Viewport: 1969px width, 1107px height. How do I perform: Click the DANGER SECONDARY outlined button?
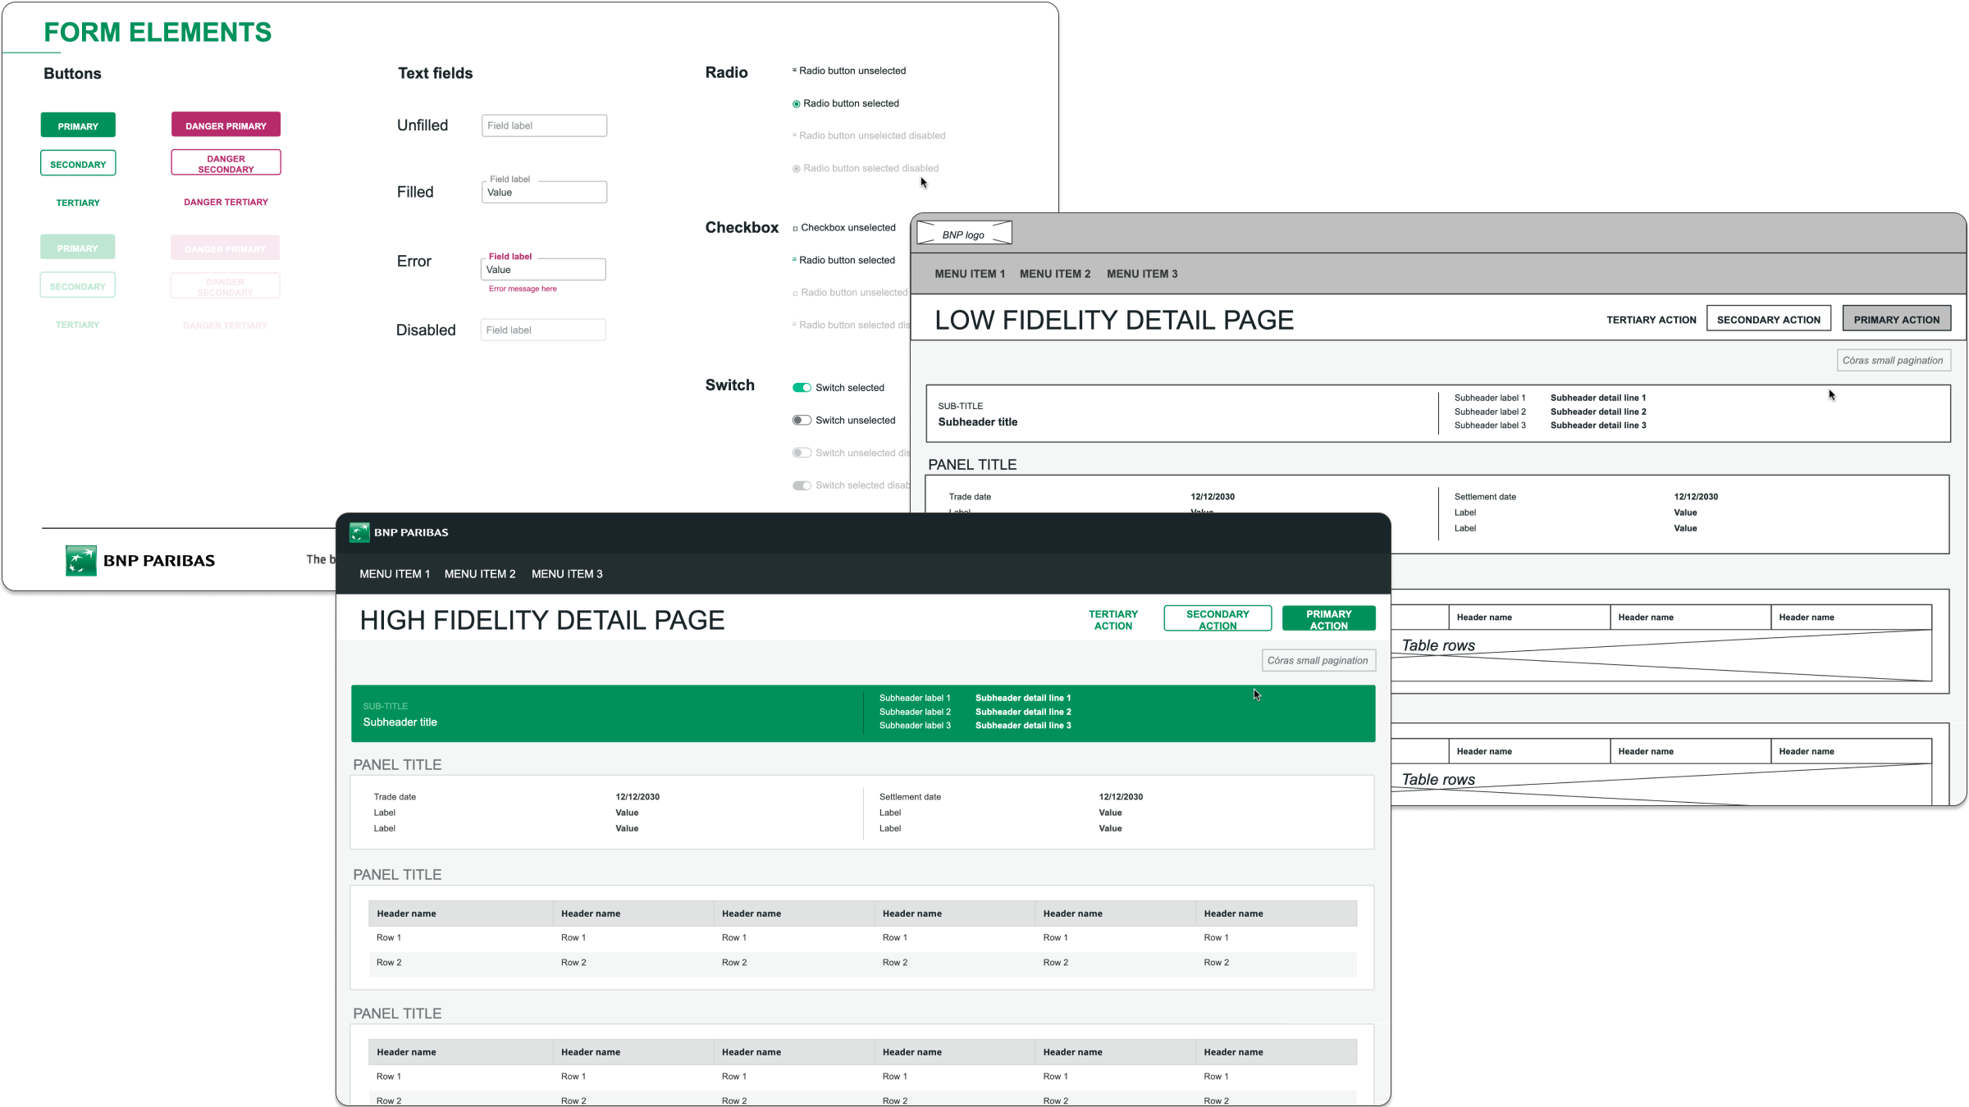click(x=226, y=163)
